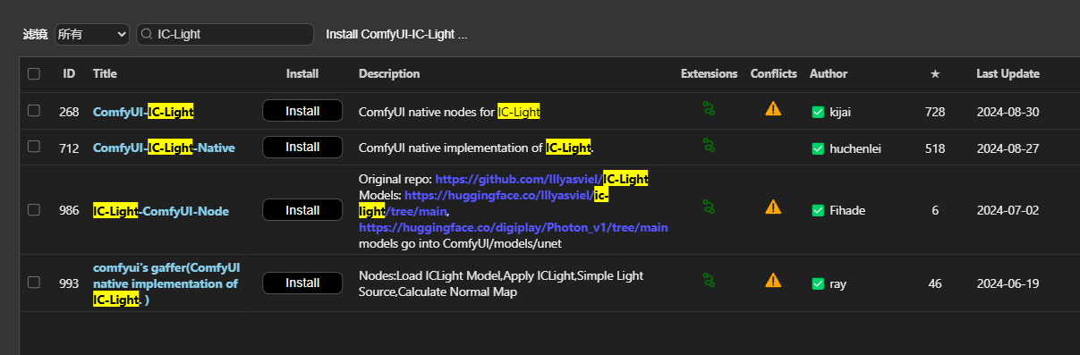Click the conflict warning icon for ray's extension
This screenshot has width=1080, height=355.
(773, 281)
